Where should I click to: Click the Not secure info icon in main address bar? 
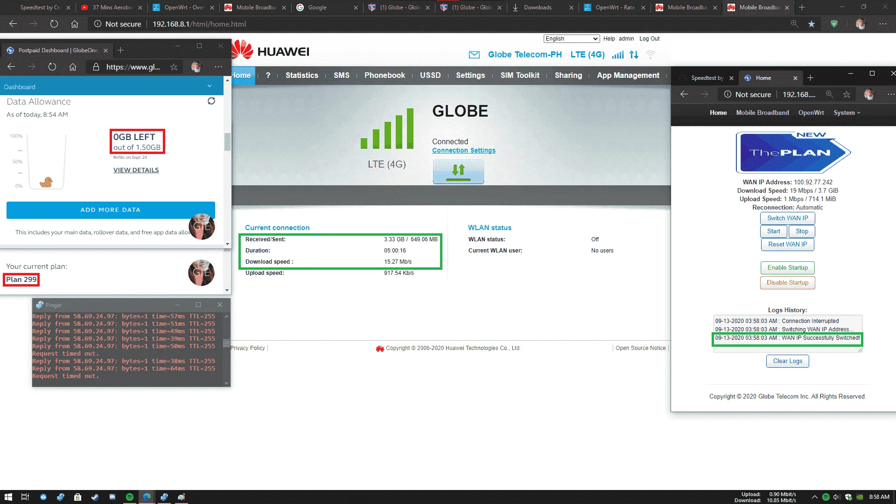(x=98, y=24)
